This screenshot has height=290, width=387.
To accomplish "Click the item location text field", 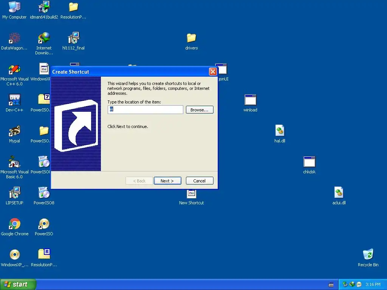I will click(146, 110).
